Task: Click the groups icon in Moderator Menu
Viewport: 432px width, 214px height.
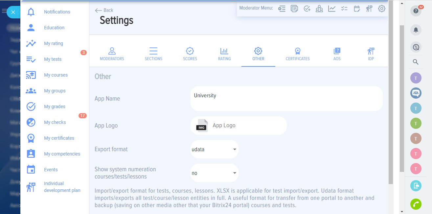Action: [x=319, y=9]
